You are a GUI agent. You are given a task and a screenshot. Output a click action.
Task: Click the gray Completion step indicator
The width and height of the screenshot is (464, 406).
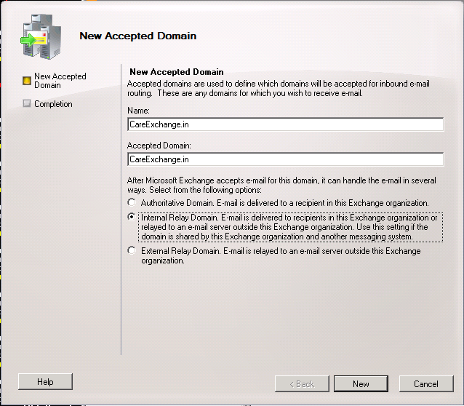pos(27,103)
